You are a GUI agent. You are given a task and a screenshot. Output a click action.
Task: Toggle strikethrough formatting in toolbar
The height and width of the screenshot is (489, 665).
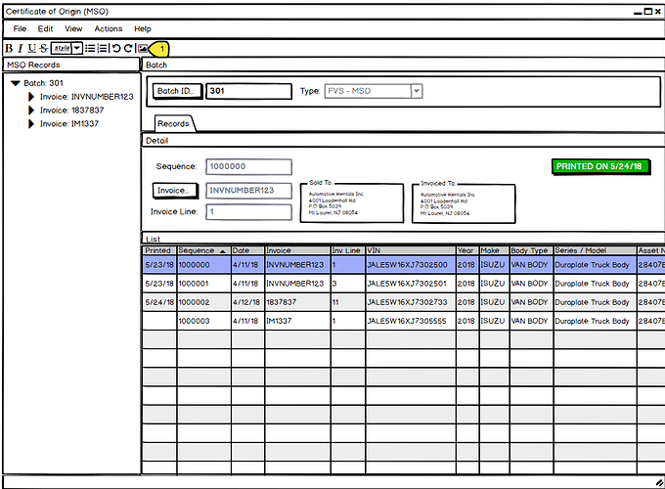point(44,48)
